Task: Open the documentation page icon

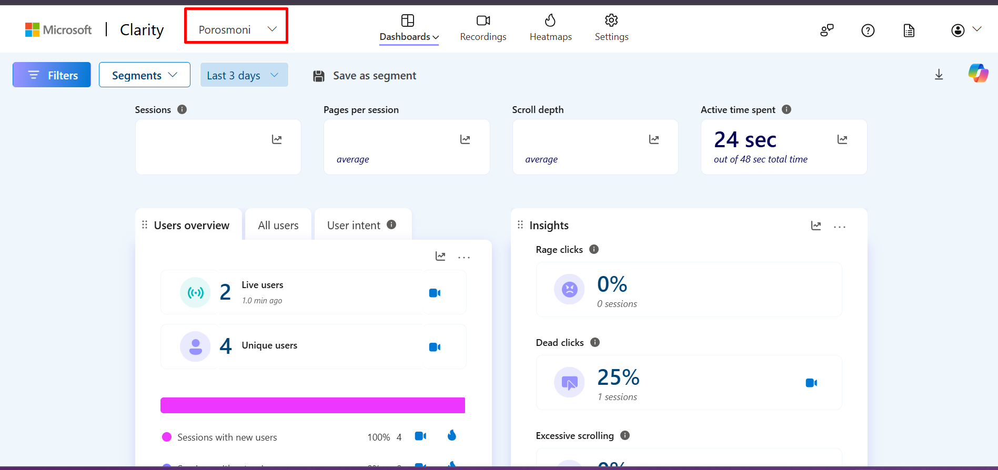Action: (909, 30)
